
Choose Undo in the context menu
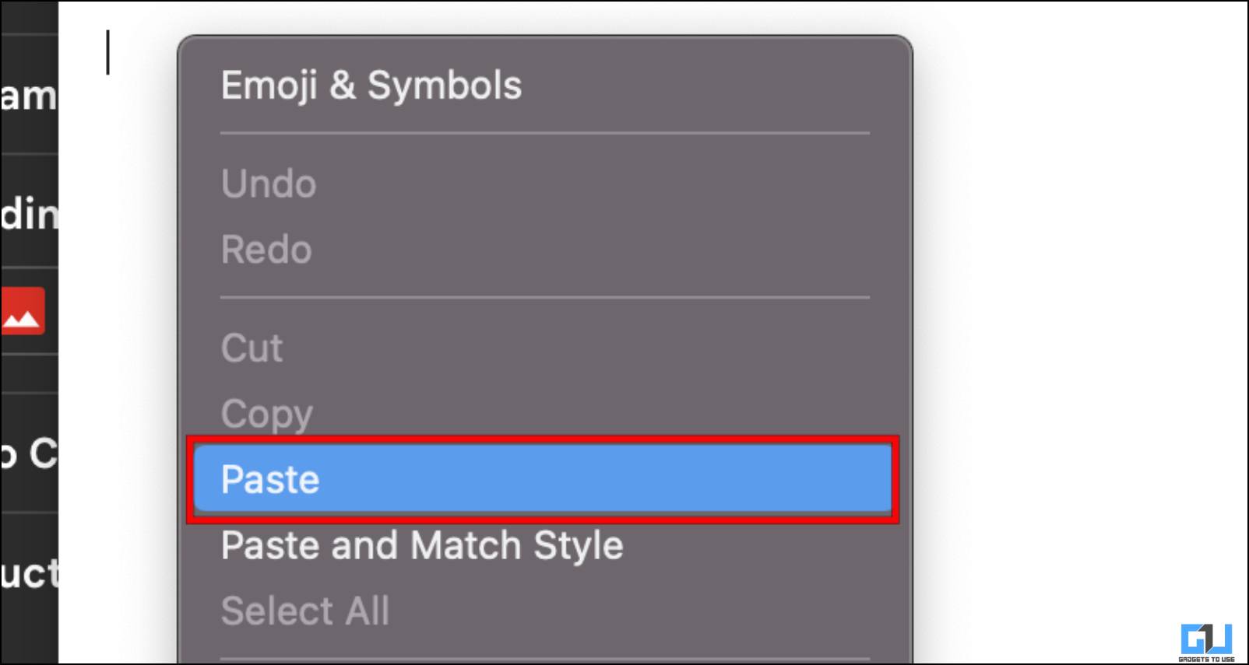269,184
